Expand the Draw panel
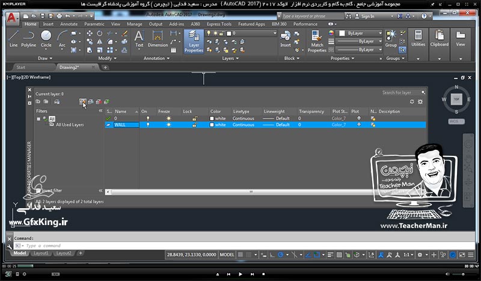The width and height of the screenshot is (481, 281). click(x=44, y=58)
